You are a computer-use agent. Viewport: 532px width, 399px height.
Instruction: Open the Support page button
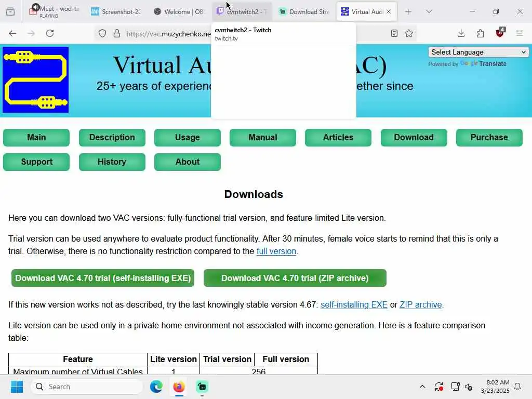(36, 162)
